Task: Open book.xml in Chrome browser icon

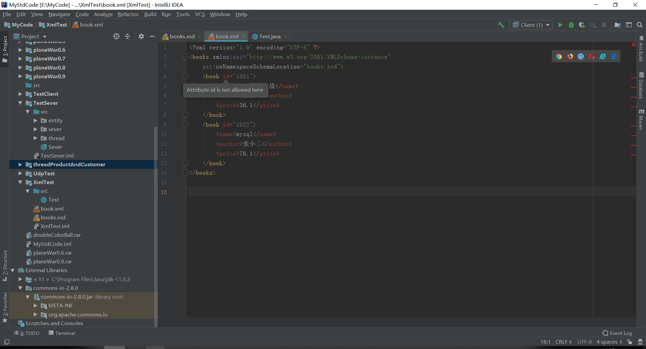Action: (559, 56)
